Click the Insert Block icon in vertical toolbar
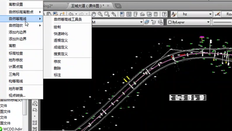232x131 pixels. (35, 103)
